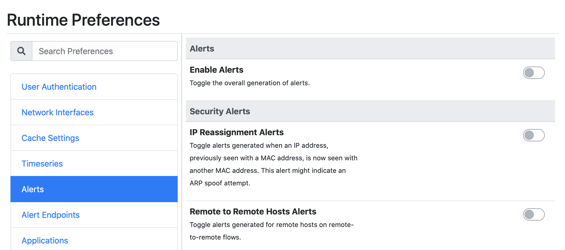View the Applications preferences page

(45, 240)
